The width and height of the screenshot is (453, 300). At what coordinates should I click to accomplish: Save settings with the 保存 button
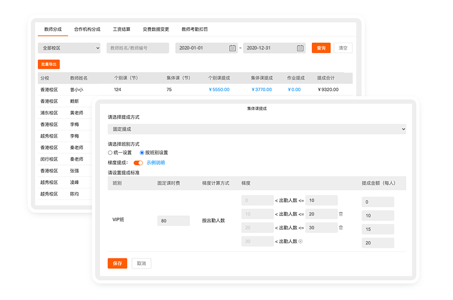tap(118, 263)
